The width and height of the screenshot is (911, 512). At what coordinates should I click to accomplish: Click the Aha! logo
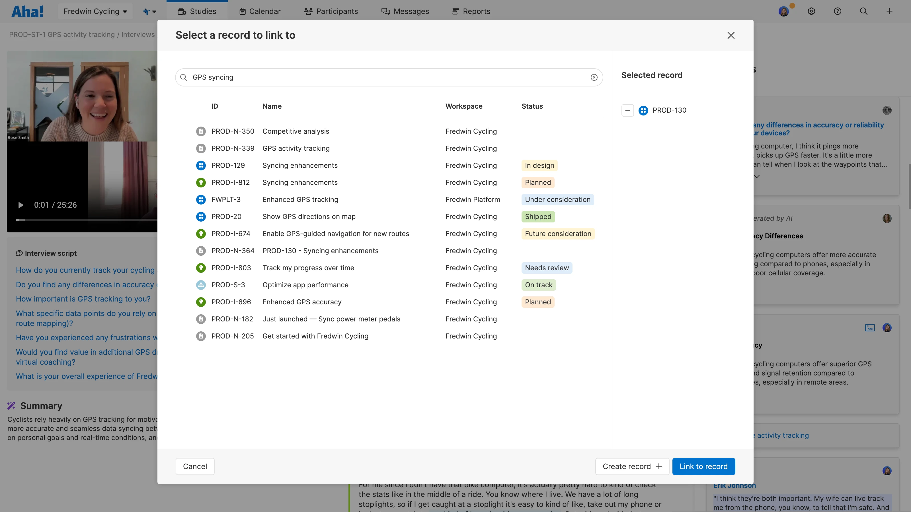pyautogui.click(x=27, y=11)
